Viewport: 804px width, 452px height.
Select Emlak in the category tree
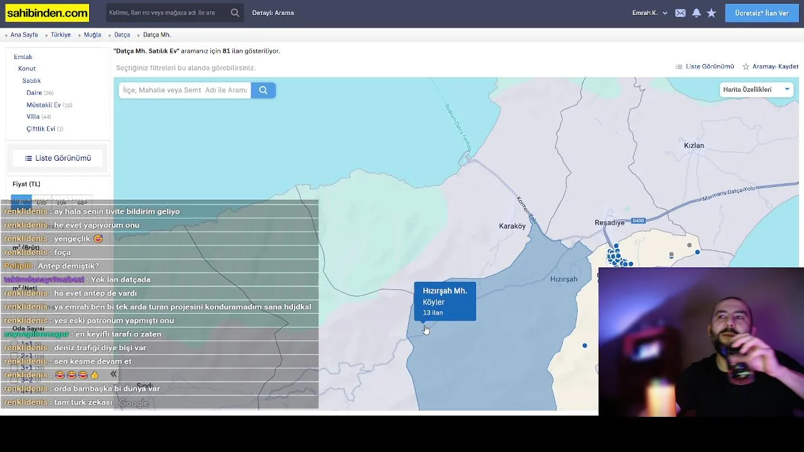(x=23, y=57)
